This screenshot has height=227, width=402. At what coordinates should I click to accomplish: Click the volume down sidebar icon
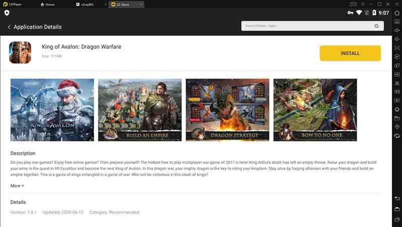(397, 39)
